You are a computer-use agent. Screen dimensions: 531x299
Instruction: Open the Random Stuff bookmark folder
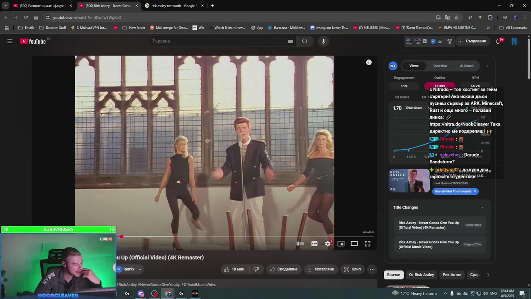53,28
